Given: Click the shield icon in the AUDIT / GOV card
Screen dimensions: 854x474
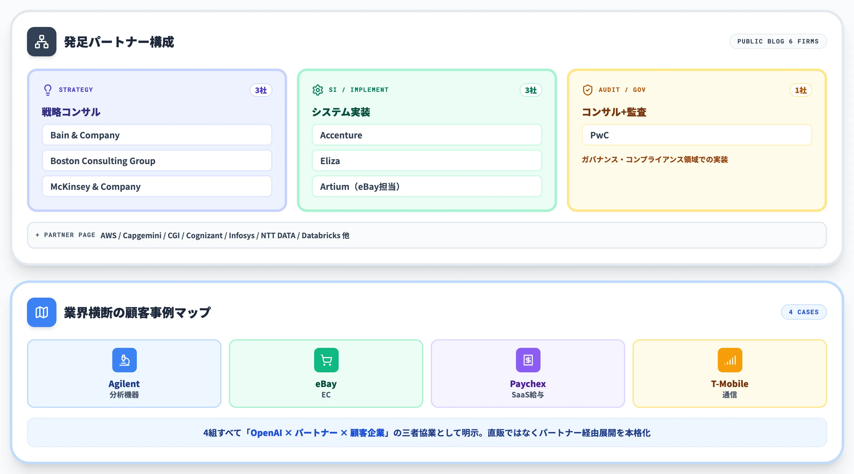Looking at the screenshot, I should (587, 90).
